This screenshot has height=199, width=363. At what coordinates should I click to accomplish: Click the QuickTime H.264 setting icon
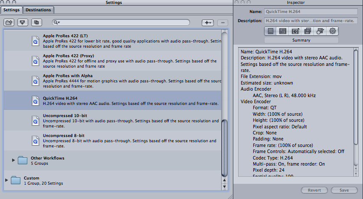coord(36,101)
